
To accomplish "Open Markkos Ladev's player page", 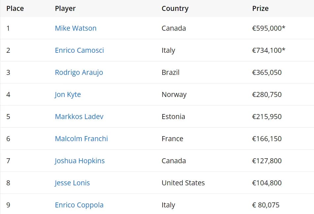I will [79, 116].
